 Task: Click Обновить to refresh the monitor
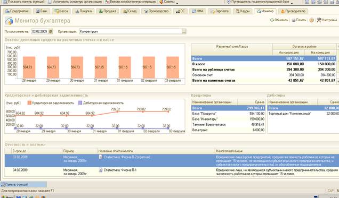coord(279,20)
